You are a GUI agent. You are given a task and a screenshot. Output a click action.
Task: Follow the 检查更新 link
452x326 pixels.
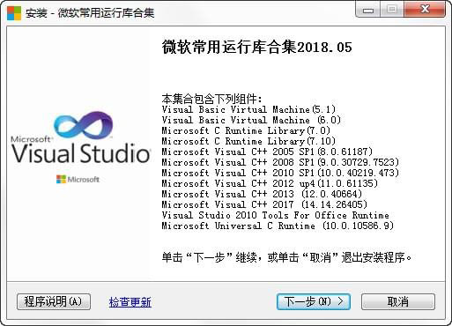[x=130, y=302]
